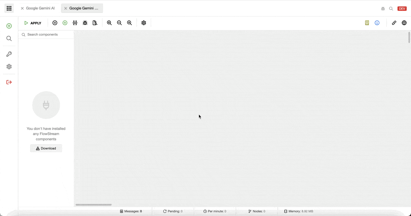The image size is (411, 216).
Task: Click the Search components input field
Action: 48,34
